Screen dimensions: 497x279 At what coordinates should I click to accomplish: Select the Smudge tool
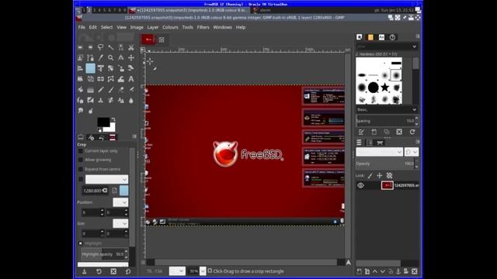point(80,111)
